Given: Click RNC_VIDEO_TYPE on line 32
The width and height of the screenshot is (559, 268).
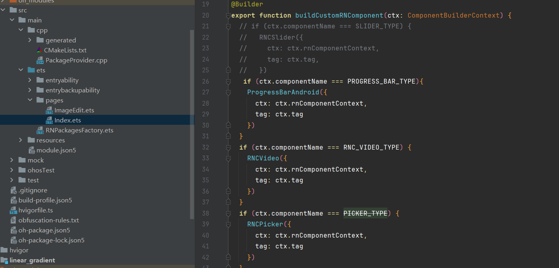Looking at the screenshot, I should [371, 148].
